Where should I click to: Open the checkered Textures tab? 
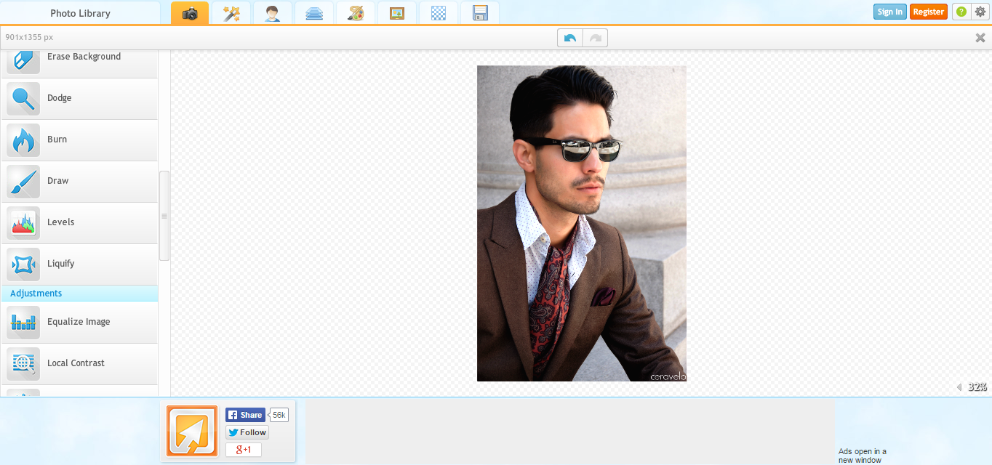point(439,13)
